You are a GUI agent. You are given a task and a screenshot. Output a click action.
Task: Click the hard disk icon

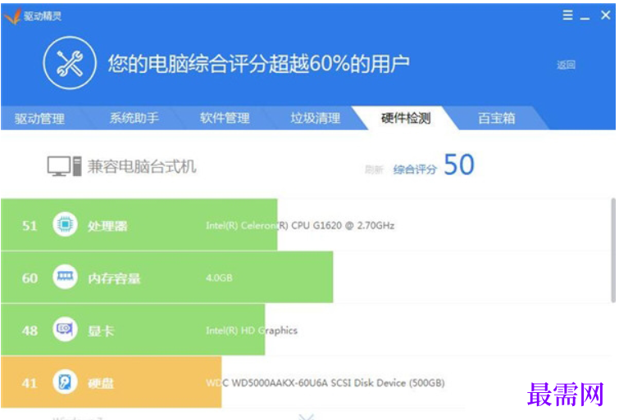coord(65,382)
